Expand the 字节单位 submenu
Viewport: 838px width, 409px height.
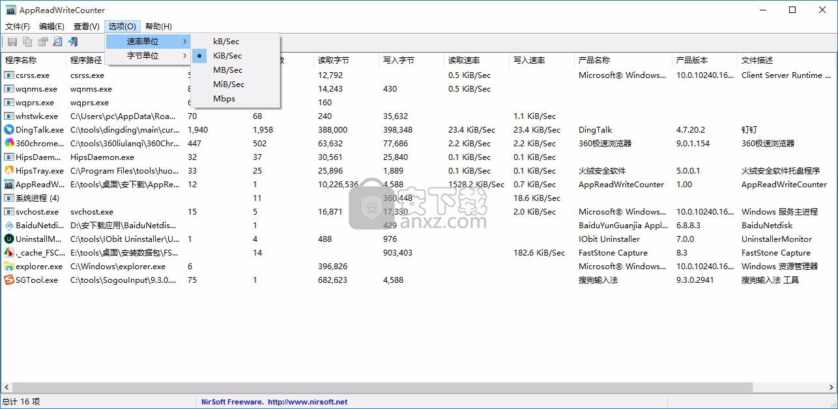(149, 56)
